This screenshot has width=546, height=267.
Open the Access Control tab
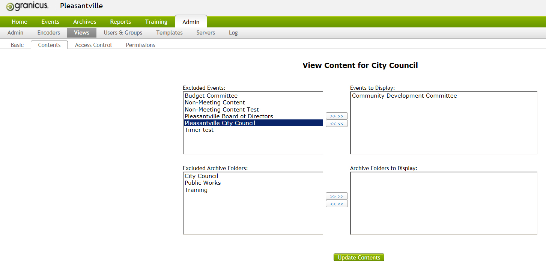93,45
